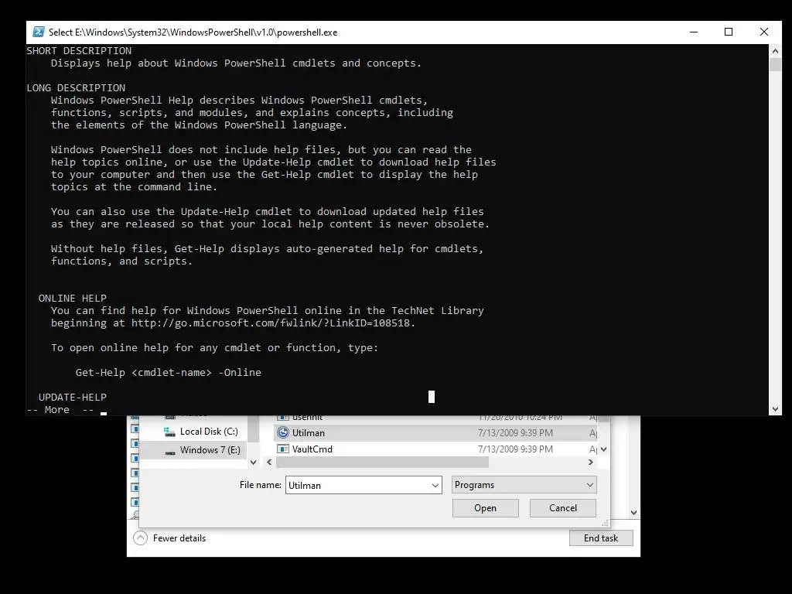Click the Fewer details circle arrow icon
Viewport: 792px width, 594px height.
click(x=141, y=538)
